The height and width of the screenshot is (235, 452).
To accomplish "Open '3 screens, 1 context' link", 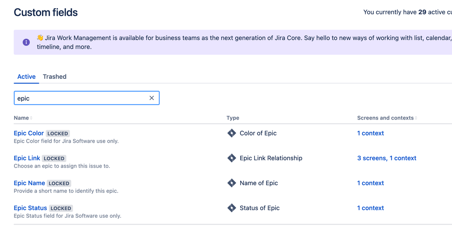I will coord(386,158).
